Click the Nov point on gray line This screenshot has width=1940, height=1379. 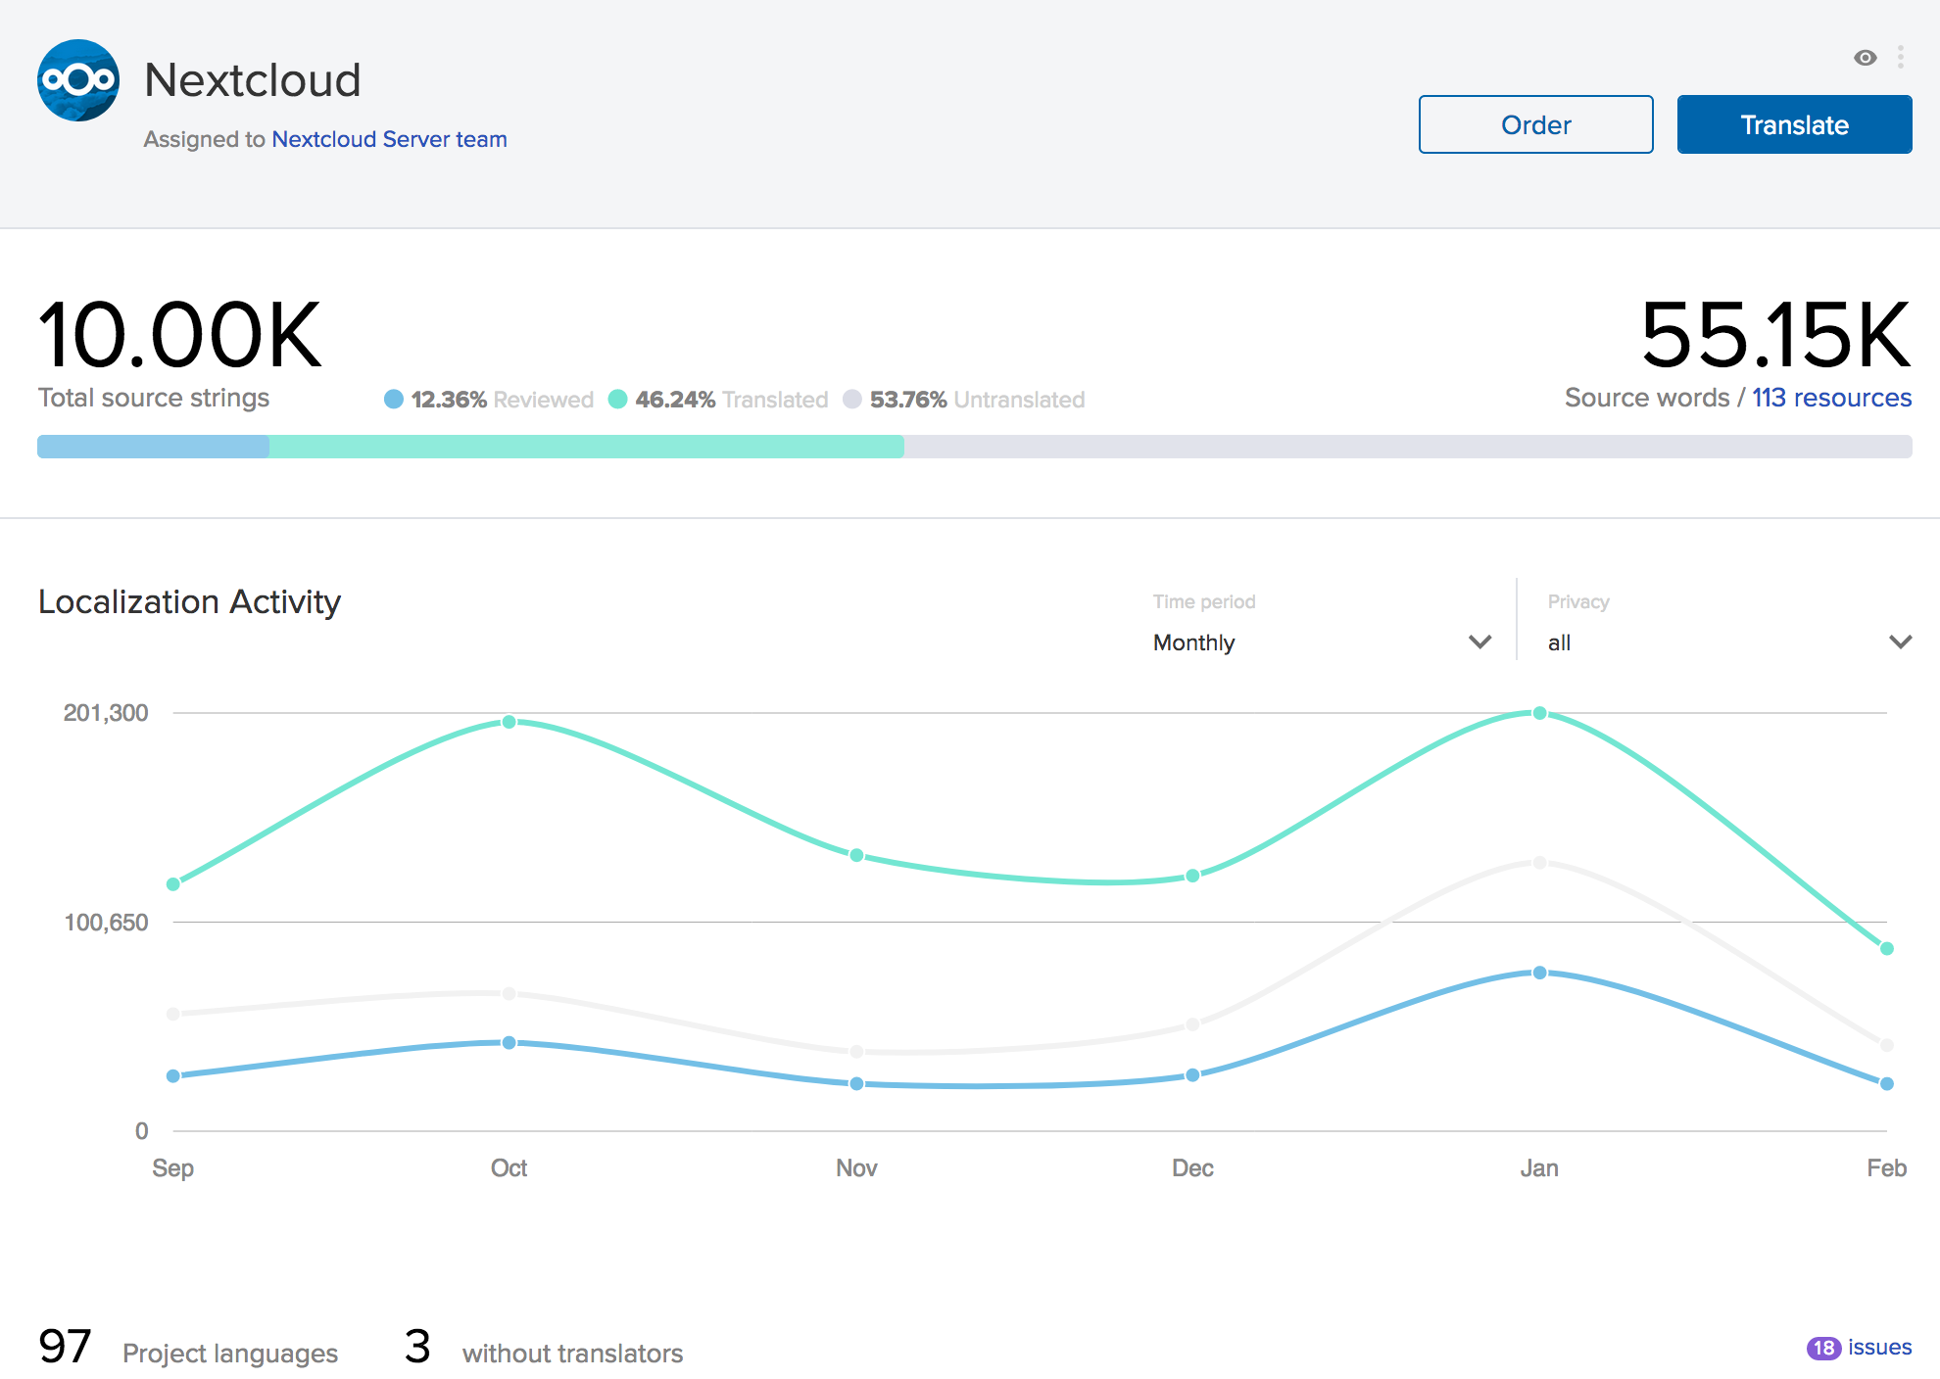[856, 1052]
